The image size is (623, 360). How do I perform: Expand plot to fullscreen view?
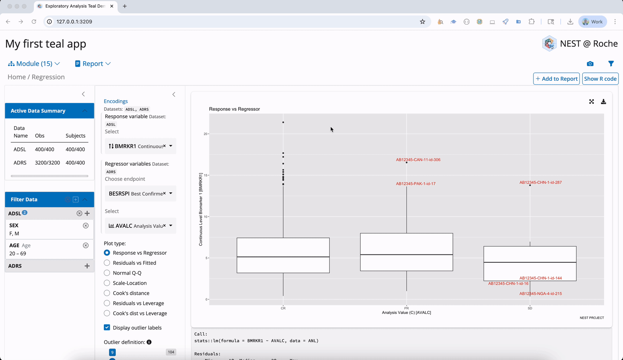(x=591, y=102)
